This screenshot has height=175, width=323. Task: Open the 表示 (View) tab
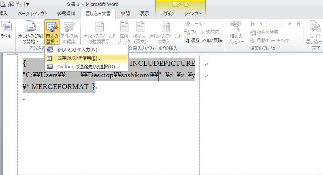145,14
